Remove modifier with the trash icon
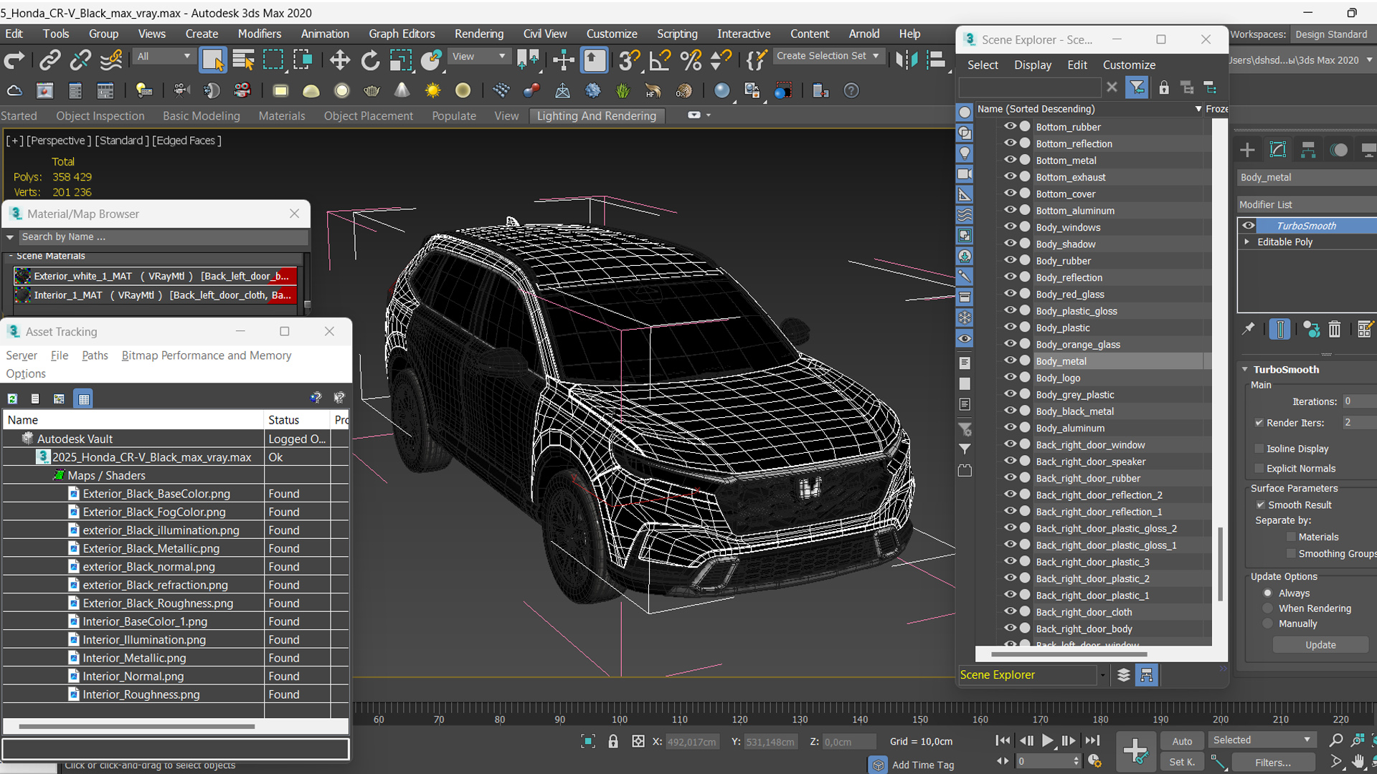This screenshot has width=1377, height=774. tap(1334, 329)
